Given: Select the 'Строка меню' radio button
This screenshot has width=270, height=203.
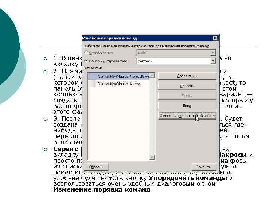Looking at the screenshot, I should coord(86,53).
